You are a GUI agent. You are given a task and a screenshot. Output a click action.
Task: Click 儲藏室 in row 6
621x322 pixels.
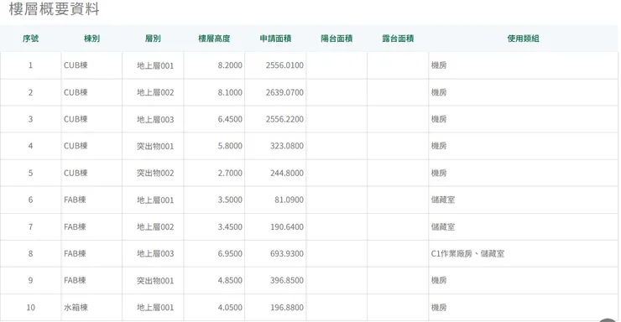click(443, 200)
